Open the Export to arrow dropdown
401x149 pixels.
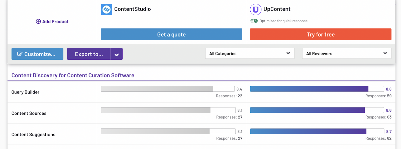point(117,54)
